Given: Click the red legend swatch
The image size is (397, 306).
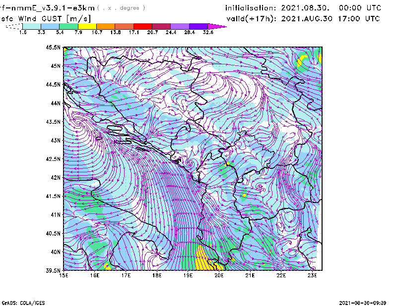Looking at the screenshot, I should 143,26.
